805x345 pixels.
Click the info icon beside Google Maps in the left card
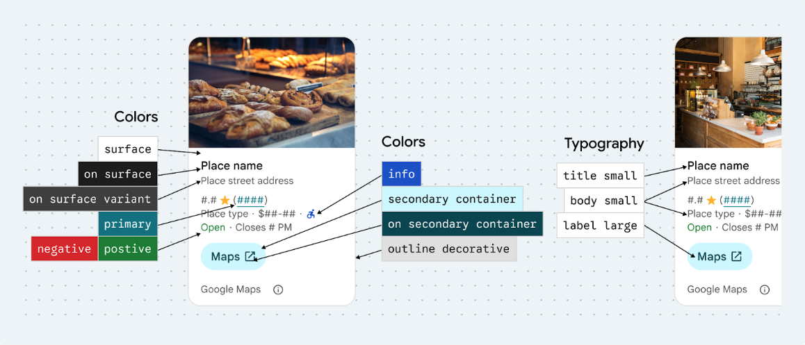278,289
